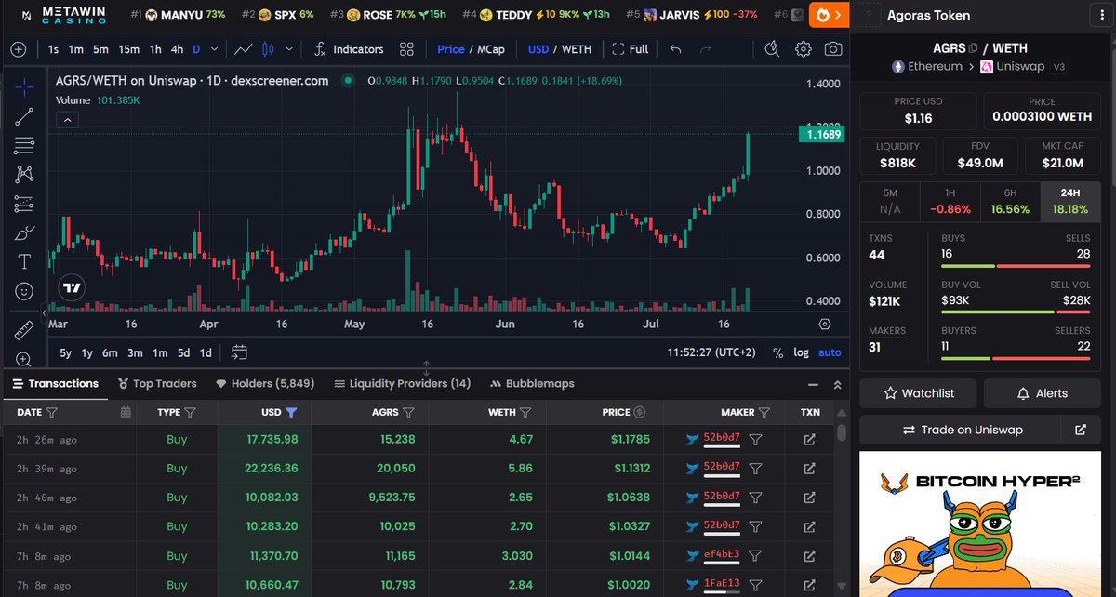Undo the last chart action
This screenshot has width=1116, height=597.
click(x=676, y=49)
